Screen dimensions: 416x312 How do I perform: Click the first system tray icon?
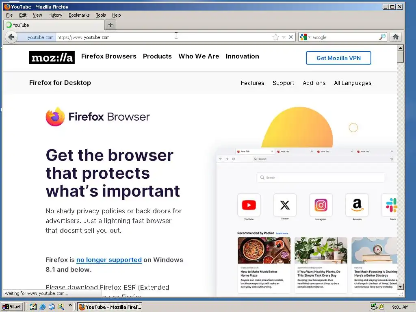click(x=374, y=307)
